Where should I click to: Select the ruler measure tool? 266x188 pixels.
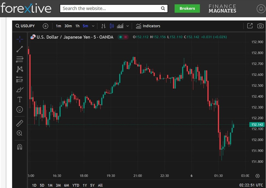point(20,123)
